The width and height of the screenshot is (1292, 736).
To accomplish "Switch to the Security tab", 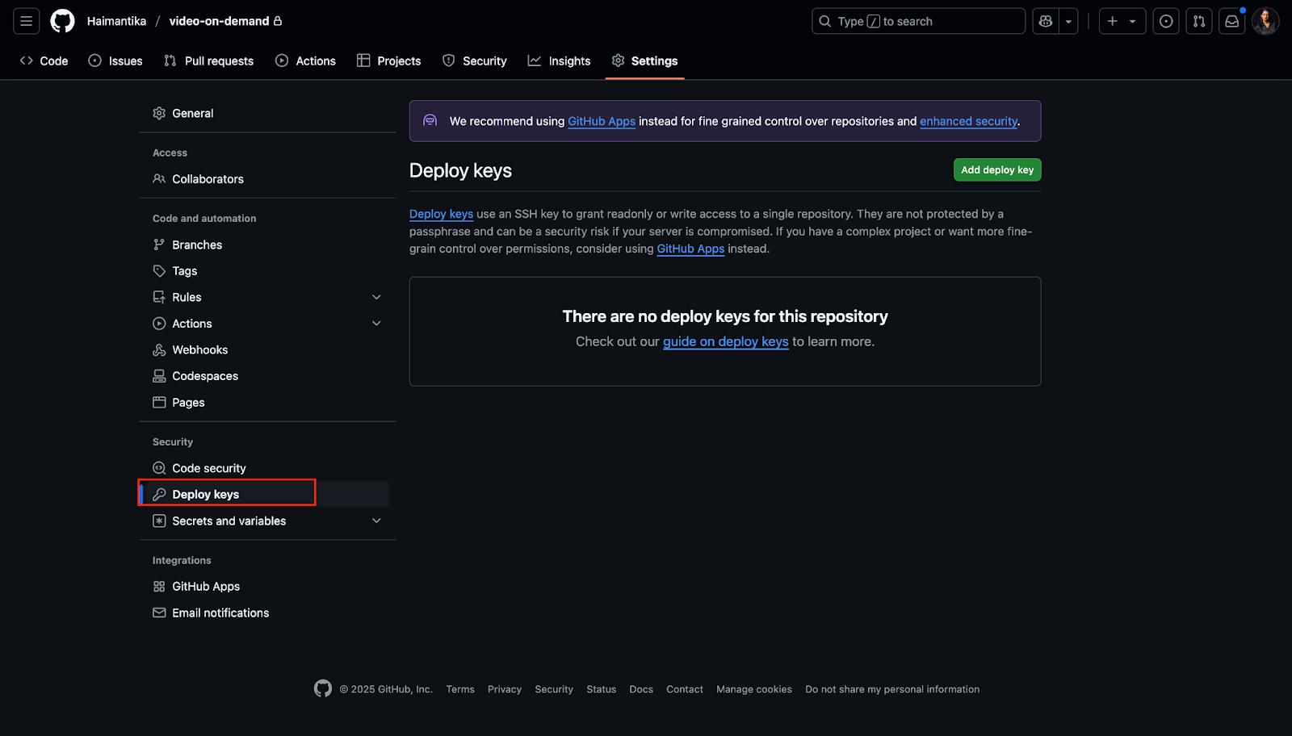I will click(x=475, y=61).
